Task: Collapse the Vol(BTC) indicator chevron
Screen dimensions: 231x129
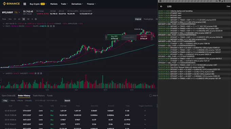Action: coord(3,73)
